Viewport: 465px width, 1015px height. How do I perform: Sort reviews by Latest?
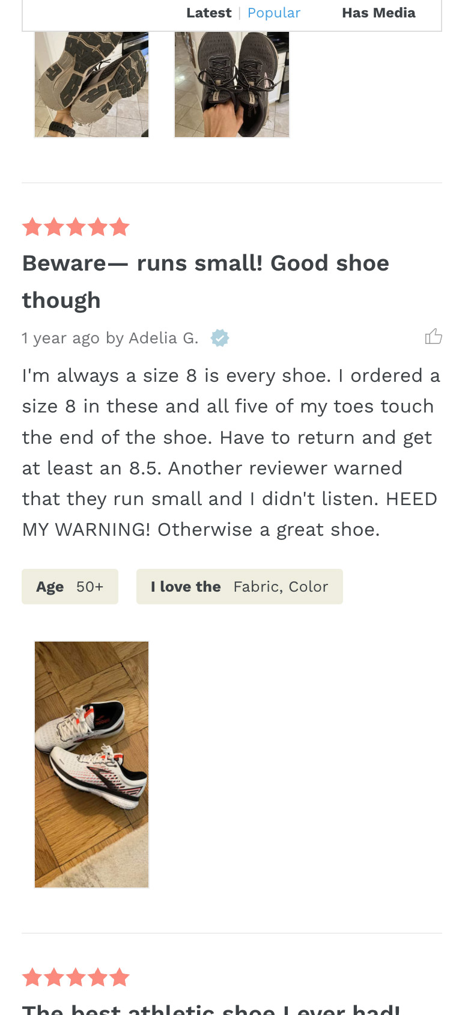[208, 13]
